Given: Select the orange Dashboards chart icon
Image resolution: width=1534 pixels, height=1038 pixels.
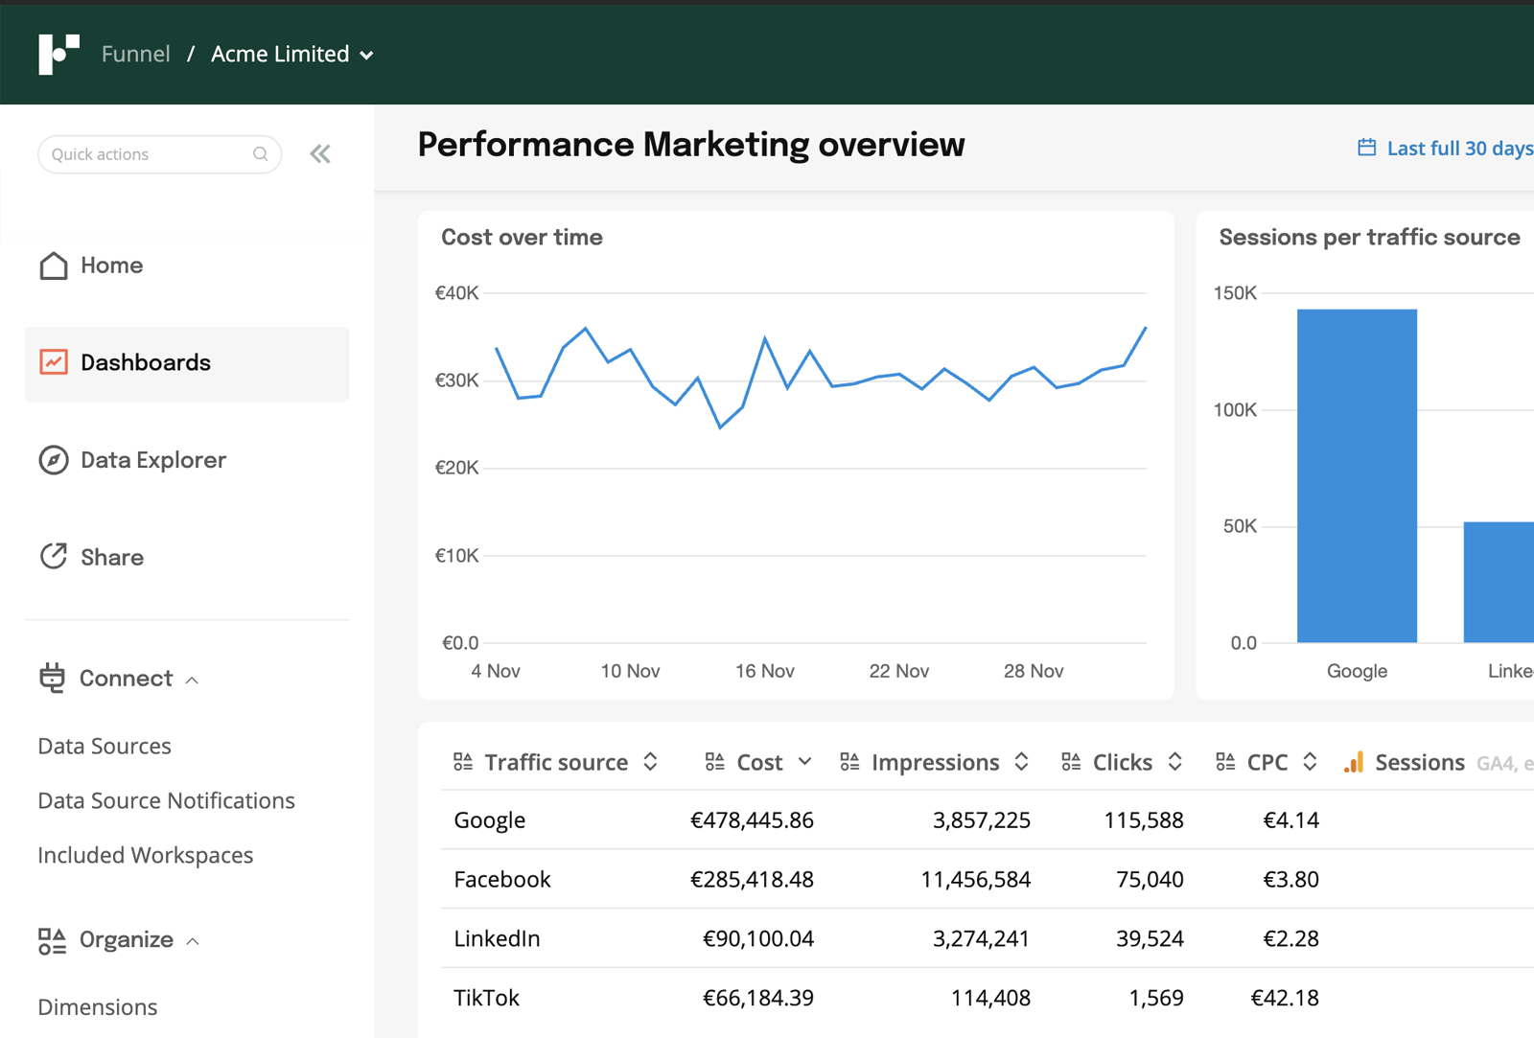Looking at the screenshot, I should 53,361.
